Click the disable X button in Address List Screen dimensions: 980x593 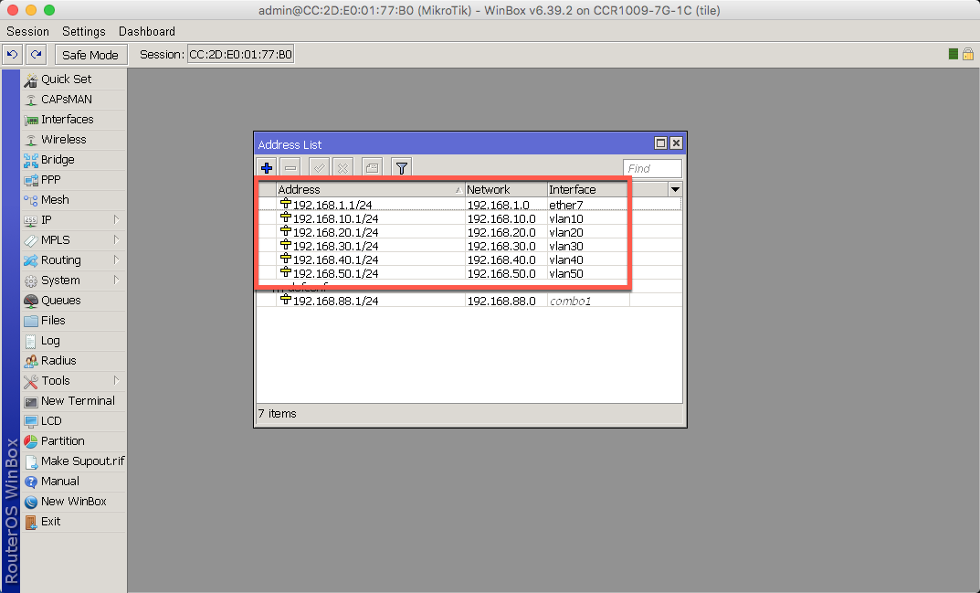coord(342,167)
